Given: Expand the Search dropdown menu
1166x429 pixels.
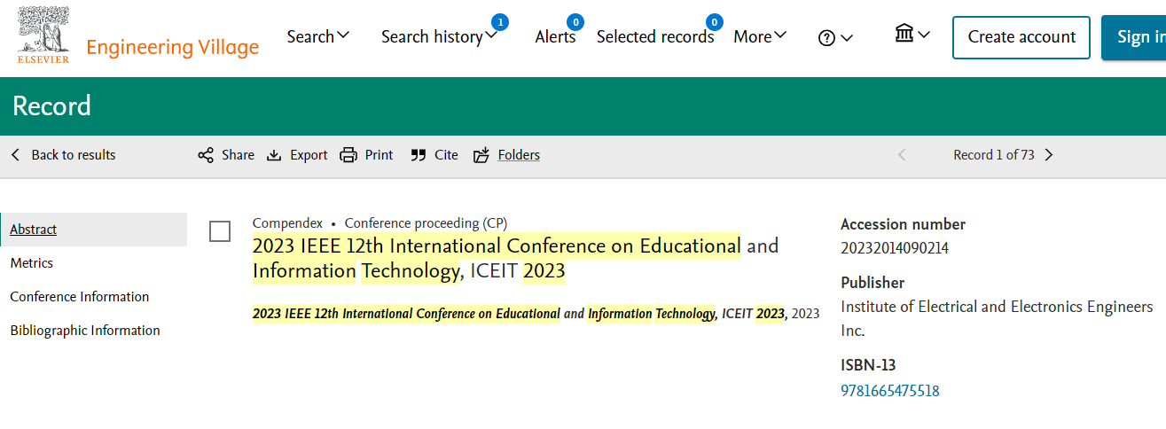Looking at the screenshot, I should (x=318, y=36).
